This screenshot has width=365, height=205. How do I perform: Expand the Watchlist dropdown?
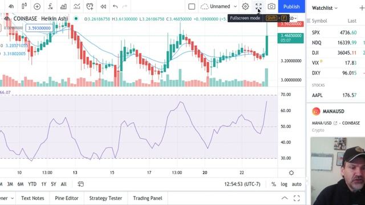[x=325, y=8]
